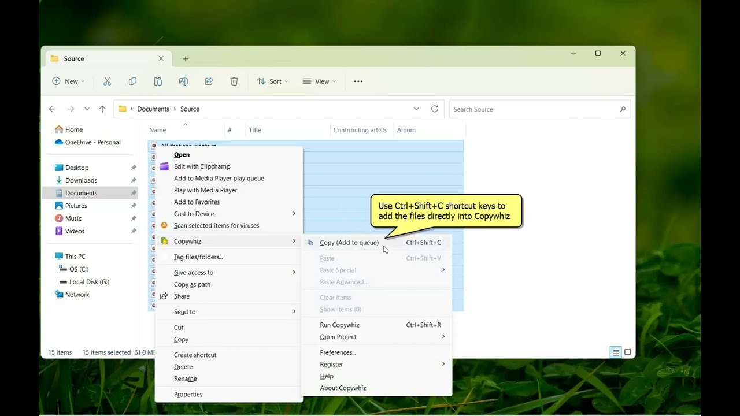Click the pin icon next to Pictures

[x=134, y=206]
